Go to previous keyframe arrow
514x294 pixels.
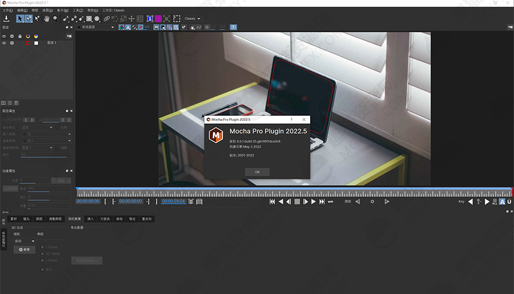point(471,202)
